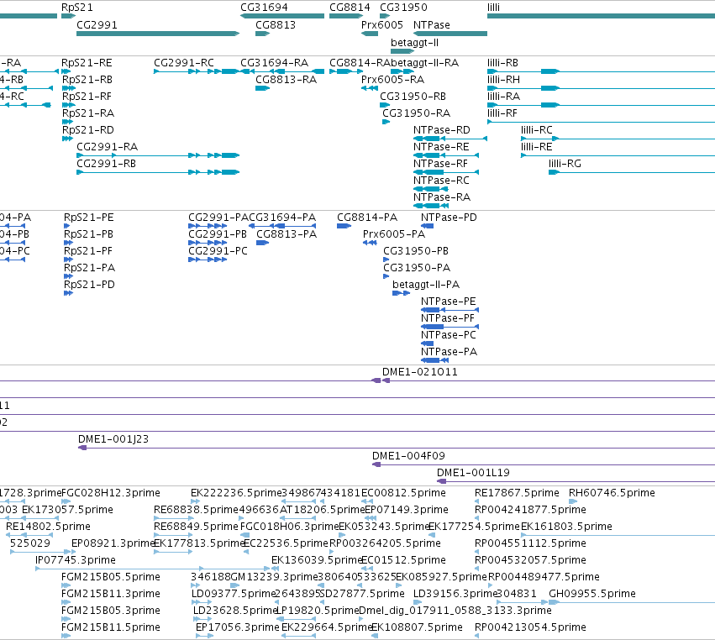Screen dimensions: 715x640
Task: Click the CG31950 gene label
Action: pos(403,8)
